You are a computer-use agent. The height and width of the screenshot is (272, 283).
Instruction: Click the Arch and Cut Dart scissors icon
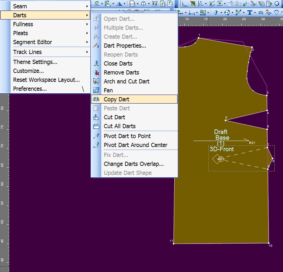pos(96,82)
